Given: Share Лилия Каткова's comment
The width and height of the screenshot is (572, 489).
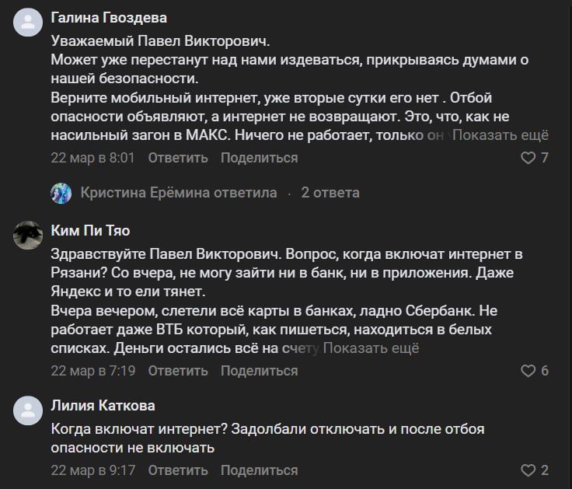Looking at the screenshot, I should [x=259, y=470].
